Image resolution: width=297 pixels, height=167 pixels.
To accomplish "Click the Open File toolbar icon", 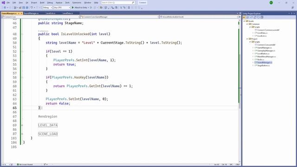I will (20, 7).
